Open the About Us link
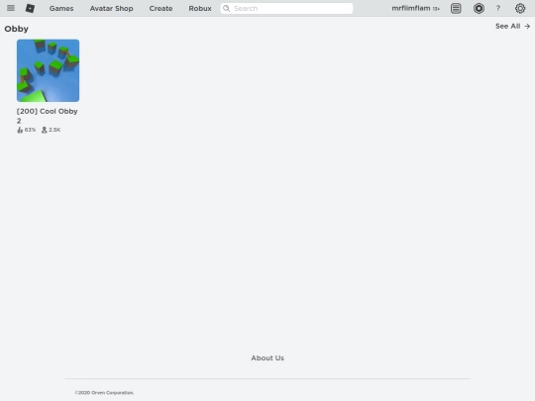This screenshot has height=401, width=535. pyautogui.click(x=267, y=358)
